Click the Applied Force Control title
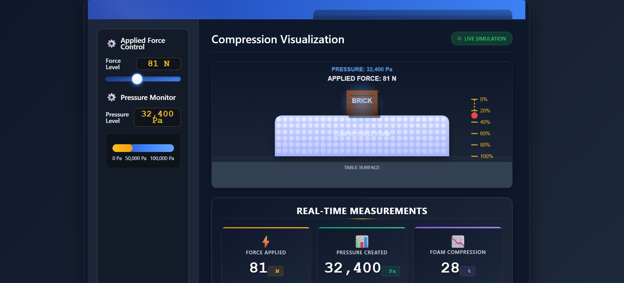The image size is (624, 283). pyautogui.click(x=143, y=44)
